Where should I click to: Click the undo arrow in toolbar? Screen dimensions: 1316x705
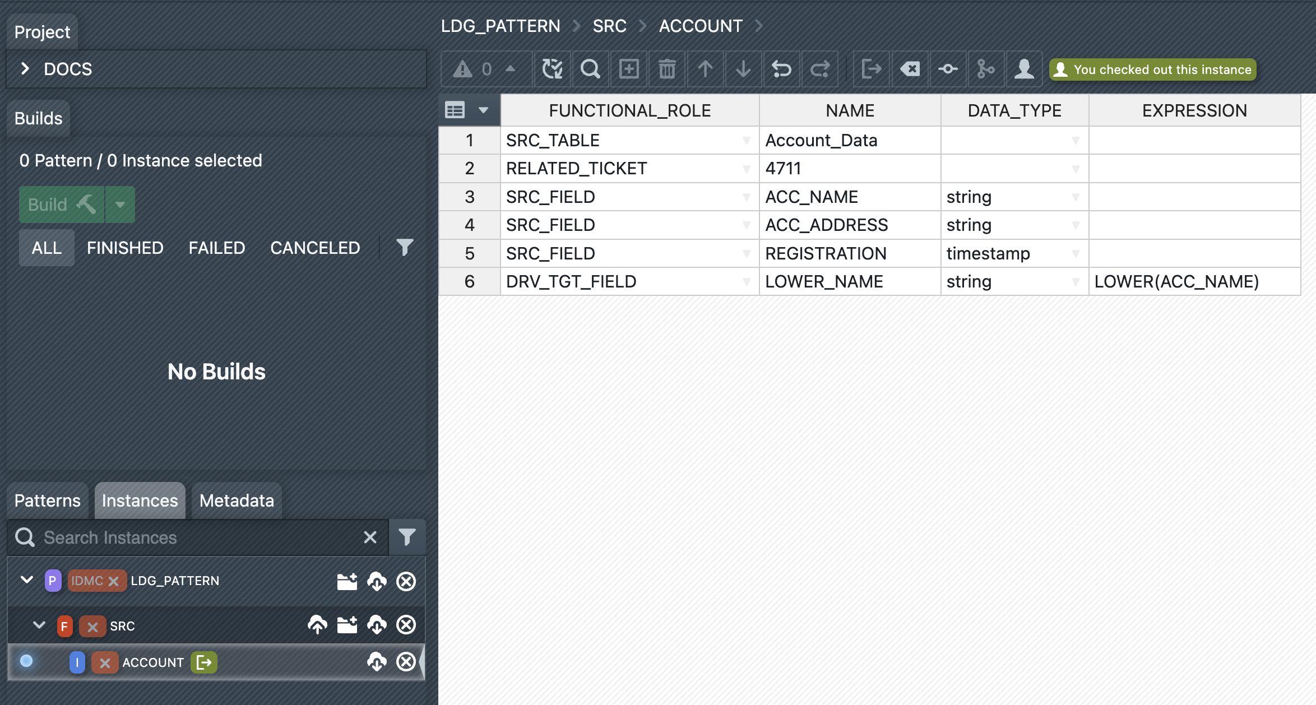pos(781,69)
